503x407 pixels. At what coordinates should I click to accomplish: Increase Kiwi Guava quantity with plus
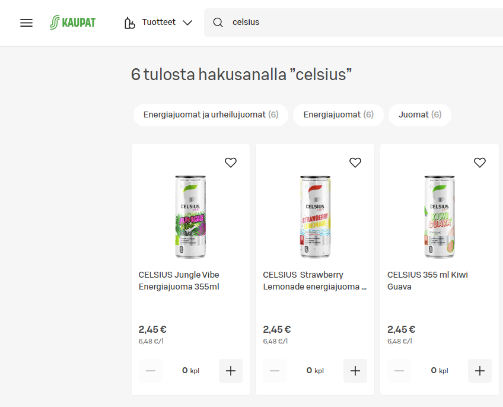(x=480, y=371)
